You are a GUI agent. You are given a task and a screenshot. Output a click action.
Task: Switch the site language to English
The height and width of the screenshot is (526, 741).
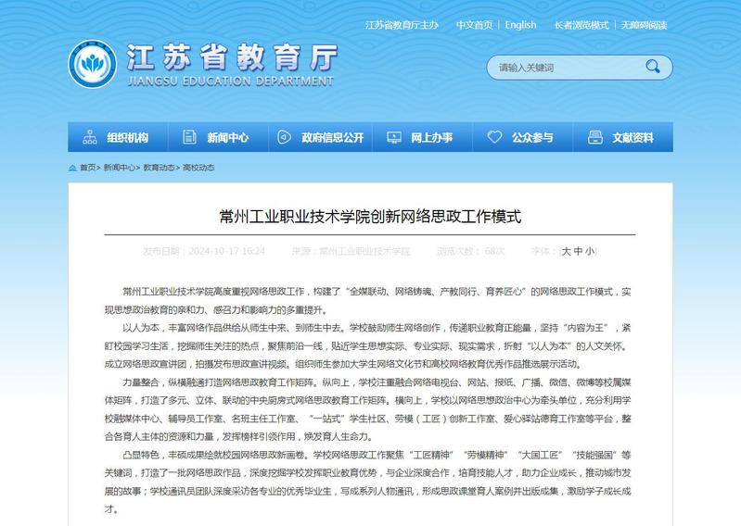(520, 25)
